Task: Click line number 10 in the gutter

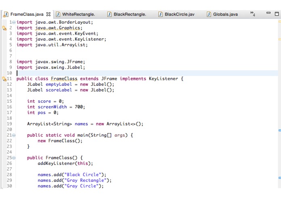Action: click(9, 73)
